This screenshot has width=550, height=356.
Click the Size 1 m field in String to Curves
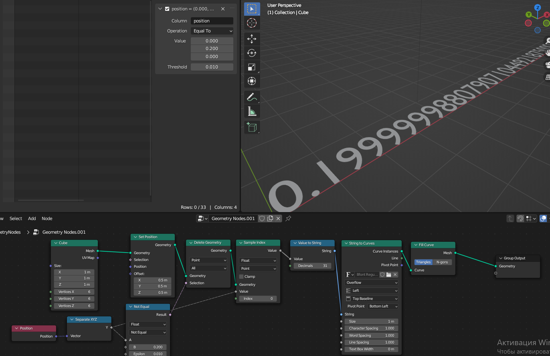(372, 322)
